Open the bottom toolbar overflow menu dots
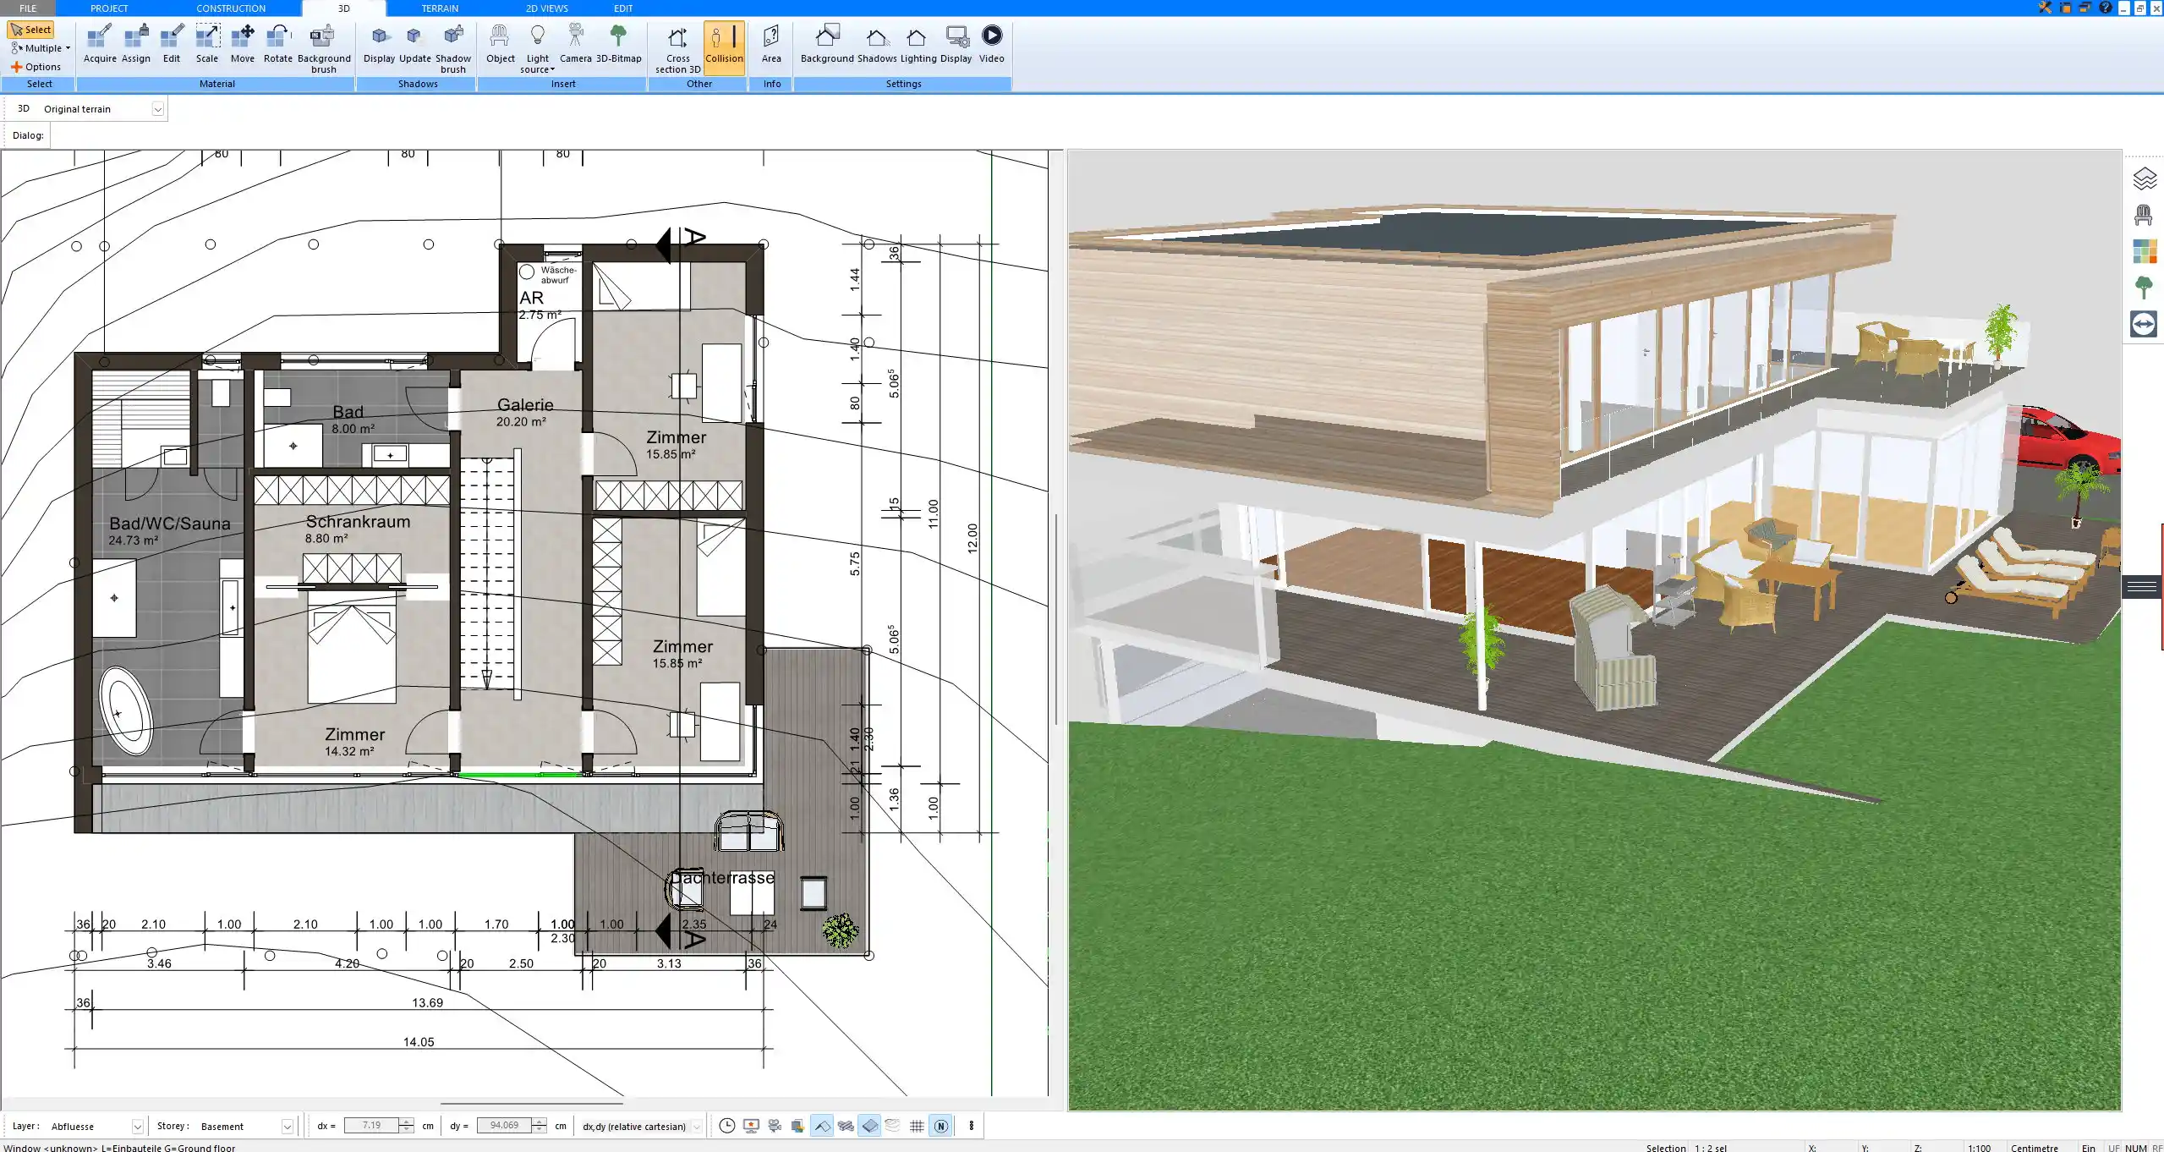Screen dimensions: 2164x1152 tap(971, 1126)
